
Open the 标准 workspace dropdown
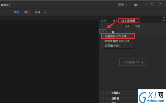coord(123,5)
